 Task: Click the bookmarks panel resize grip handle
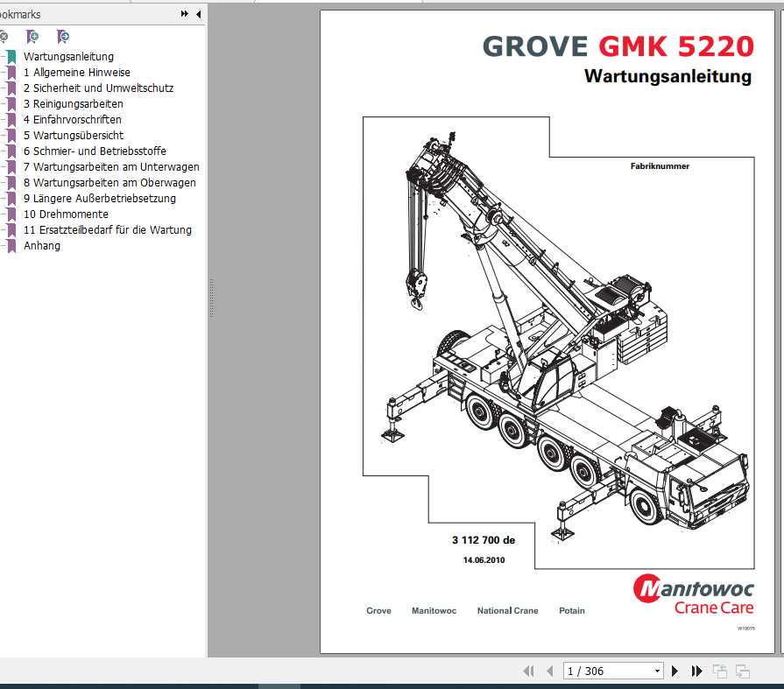pyautogui.click(x=213, y=299)
